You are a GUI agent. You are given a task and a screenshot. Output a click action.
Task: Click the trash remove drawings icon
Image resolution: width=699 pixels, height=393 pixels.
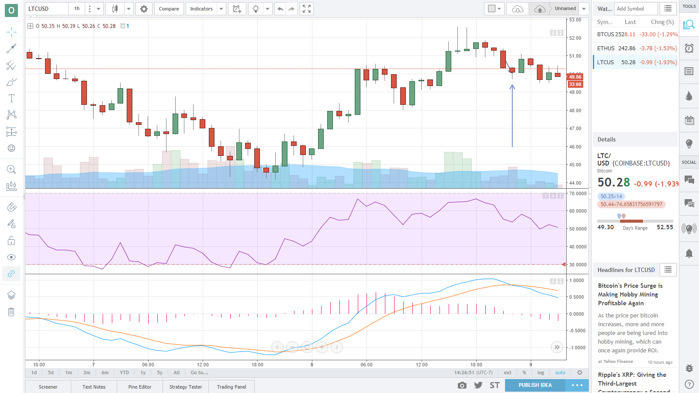[x=11, y=312]
